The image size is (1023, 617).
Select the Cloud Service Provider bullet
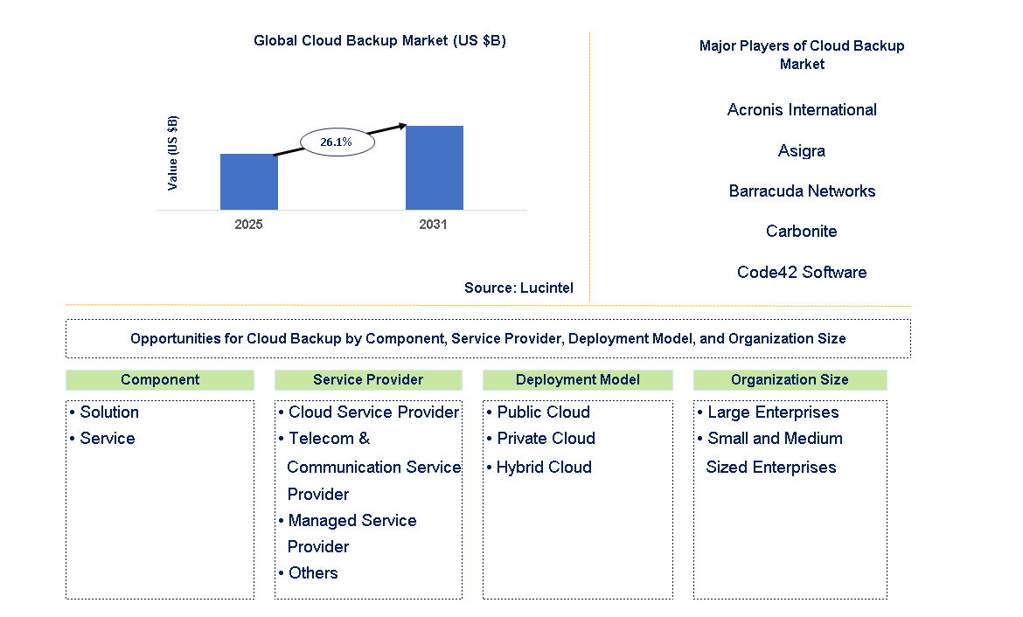click(x=369, y=412)
